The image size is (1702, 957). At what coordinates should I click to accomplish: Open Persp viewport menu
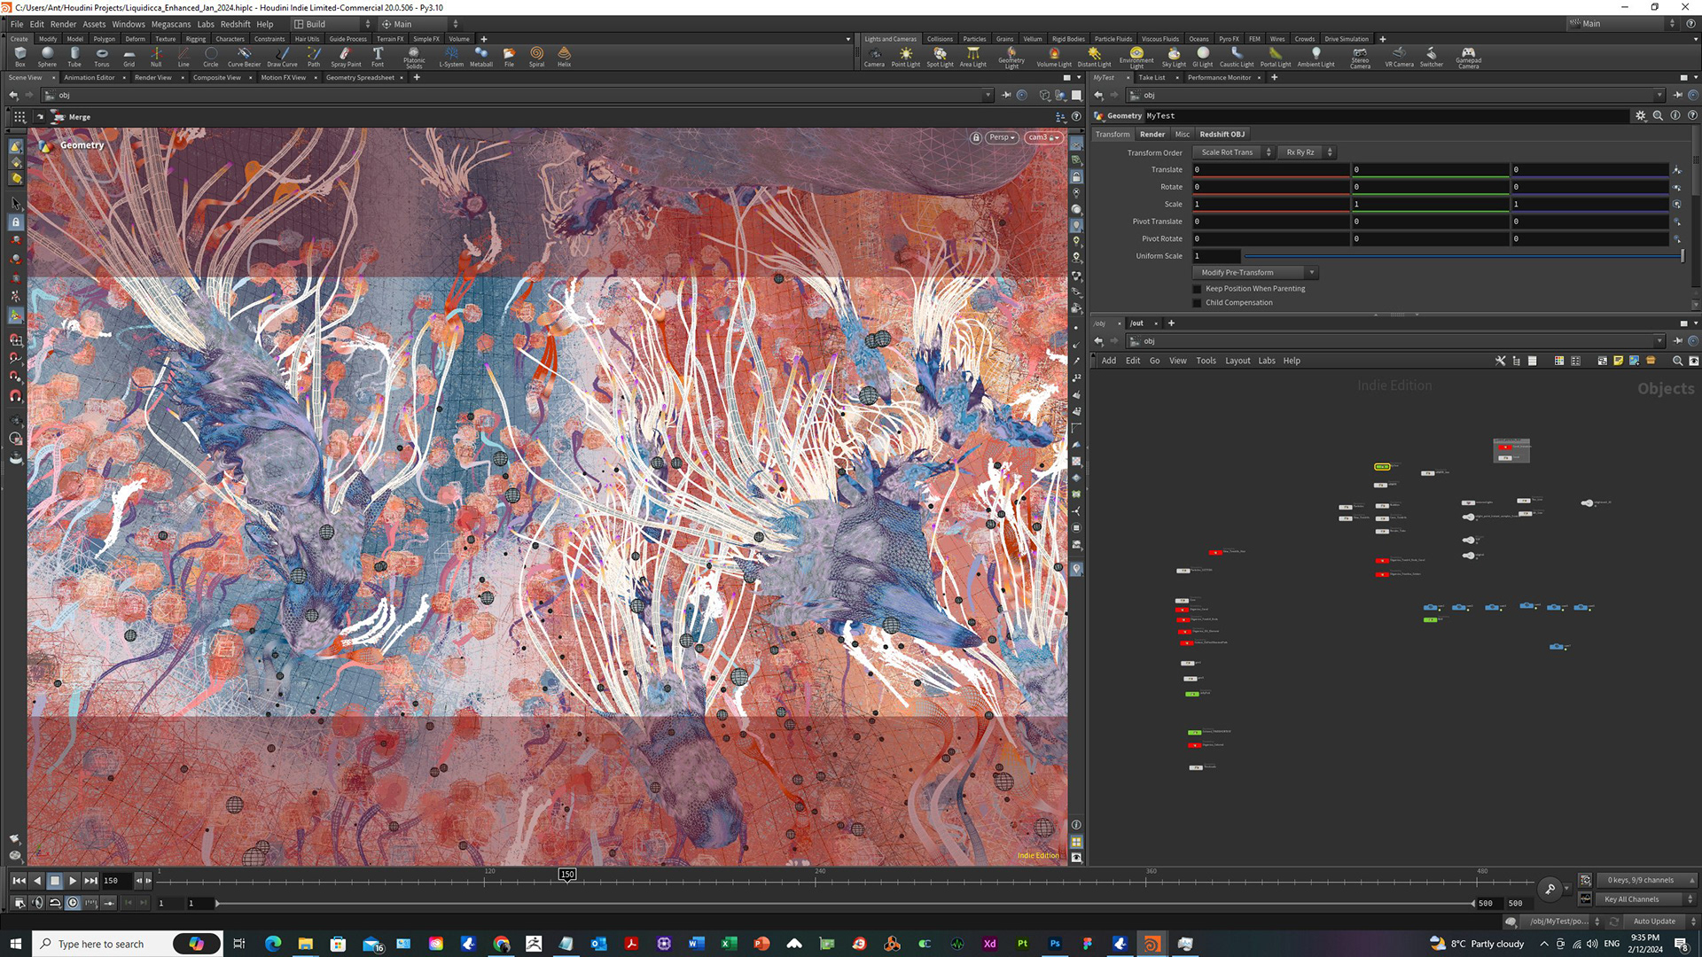(1003, 137)
